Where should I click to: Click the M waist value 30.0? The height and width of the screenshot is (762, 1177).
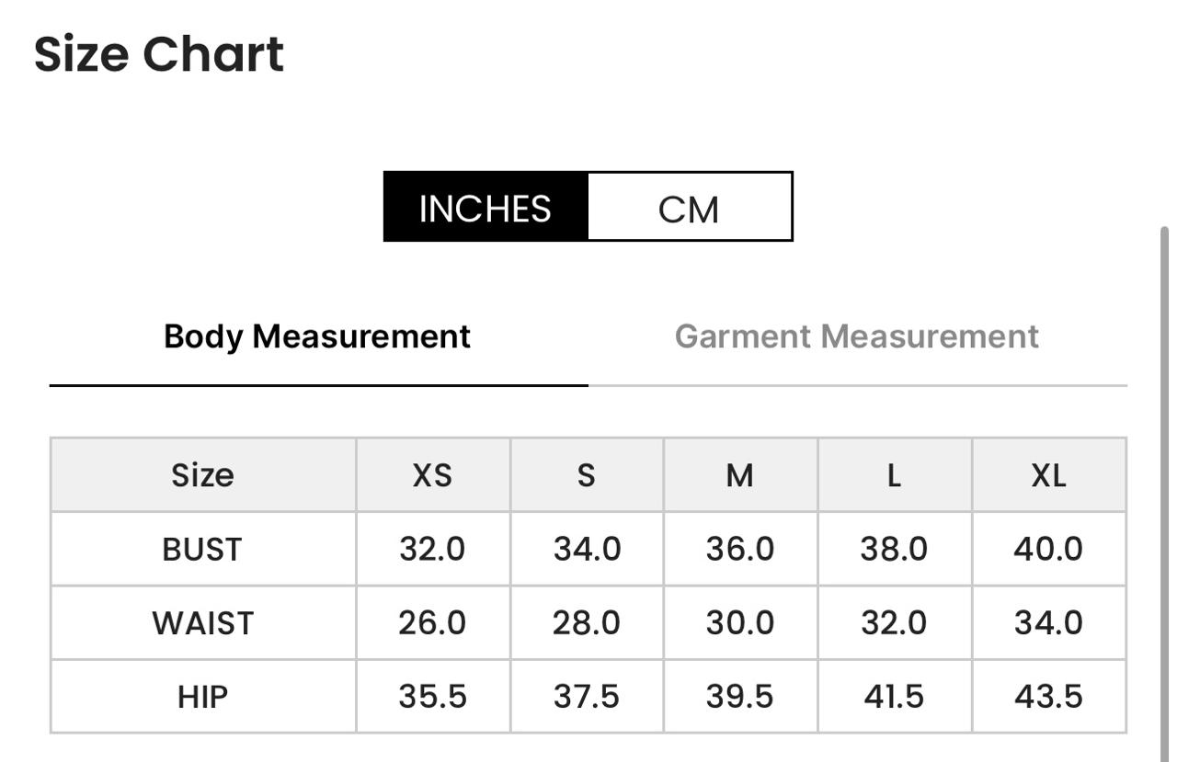(x=740, y=622)
